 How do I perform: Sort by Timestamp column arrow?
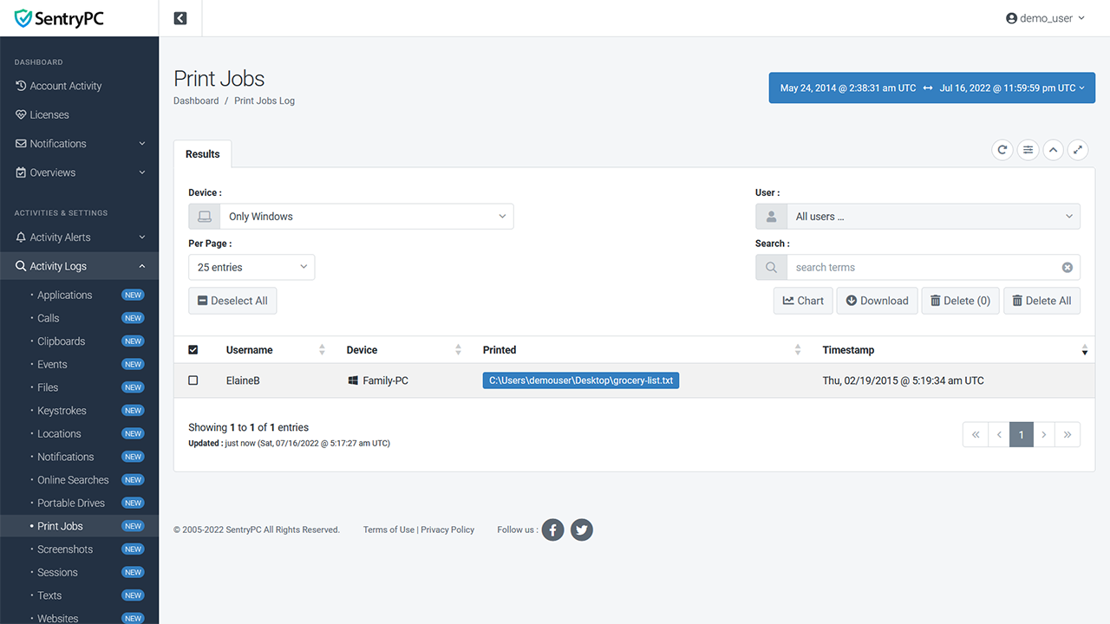[1085, 350]
